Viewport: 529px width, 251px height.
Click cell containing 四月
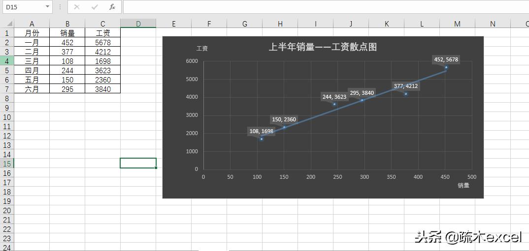coord(32,70)
